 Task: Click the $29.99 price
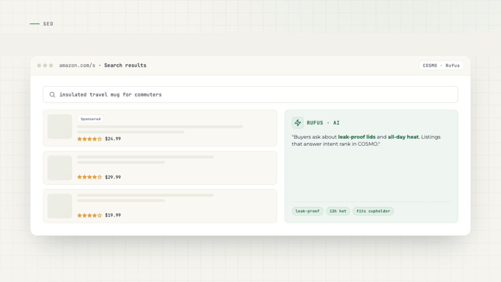(x=113, y=177)
